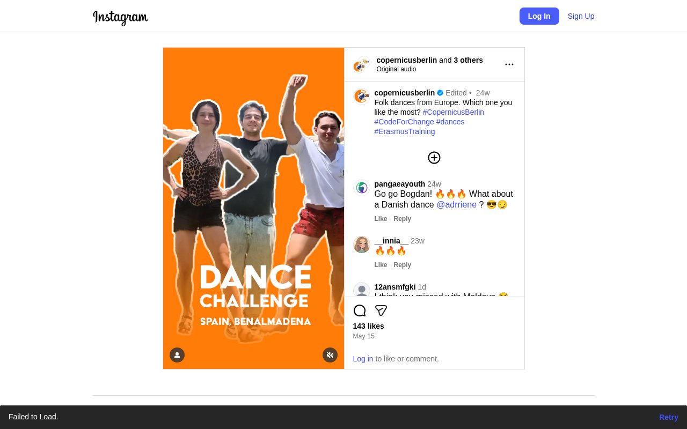Image resolution: width=687 pixels, height=429 pixels.
Task: Open pangaeayouth profile avatar
Action: [362, 188]
